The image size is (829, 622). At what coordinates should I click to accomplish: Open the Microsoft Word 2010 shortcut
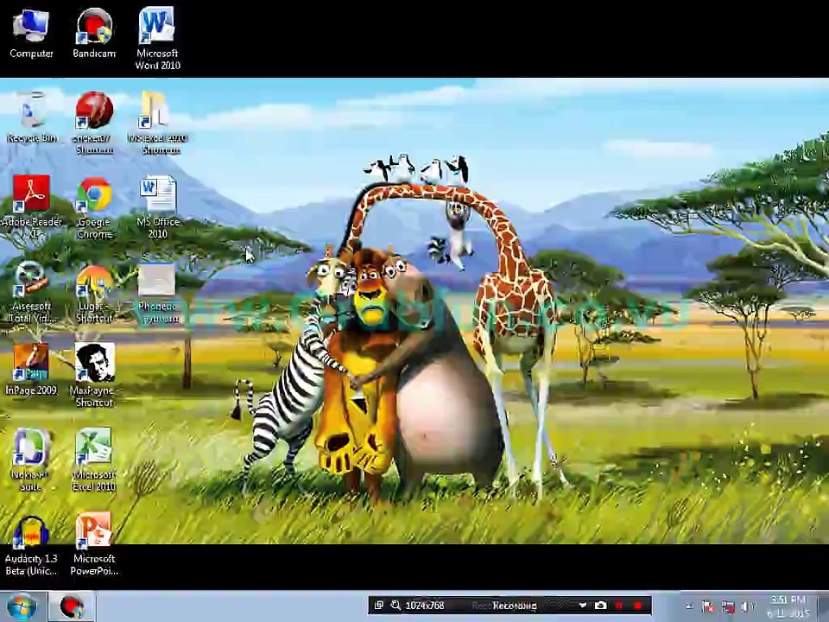coord(157,38)
